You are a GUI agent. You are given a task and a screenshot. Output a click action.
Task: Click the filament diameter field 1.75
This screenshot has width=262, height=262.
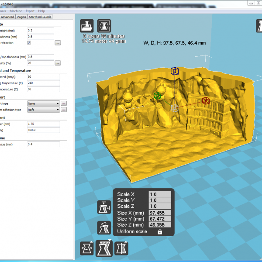(x=43, y=124)
